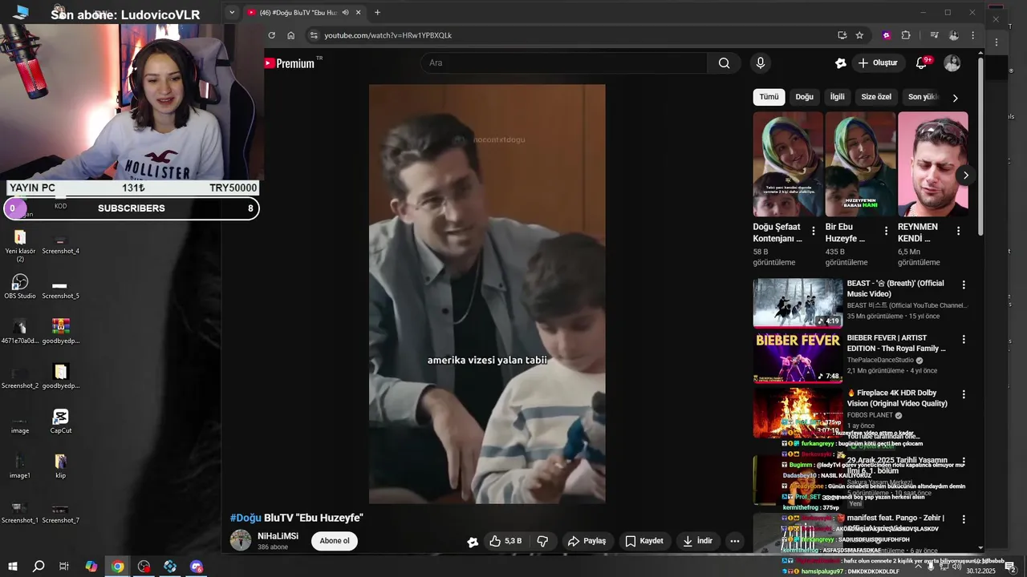Show next shorts with shelf arrow
The image size is (1027, 577).
coord(965,175)
